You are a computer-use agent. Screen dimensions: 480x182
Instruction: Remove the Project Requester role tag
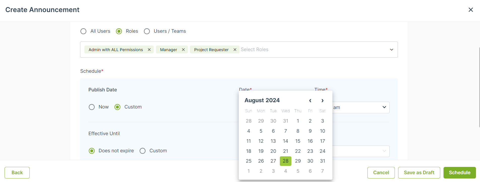(x=235, y=50)
